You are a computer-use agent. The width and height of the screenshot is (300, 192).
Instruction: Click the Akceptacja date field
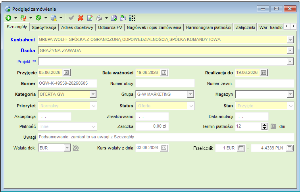click(54, 116)
